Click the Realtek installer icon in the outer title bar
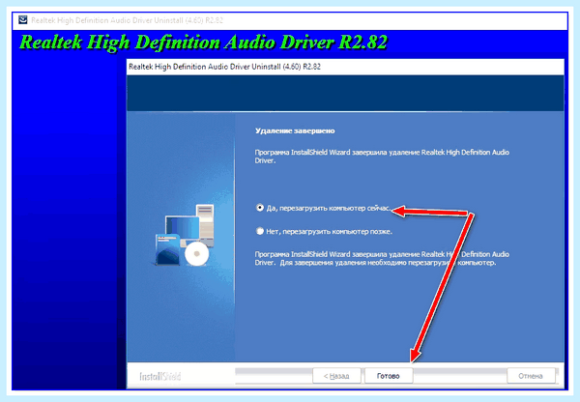 [x=23, y=19]
